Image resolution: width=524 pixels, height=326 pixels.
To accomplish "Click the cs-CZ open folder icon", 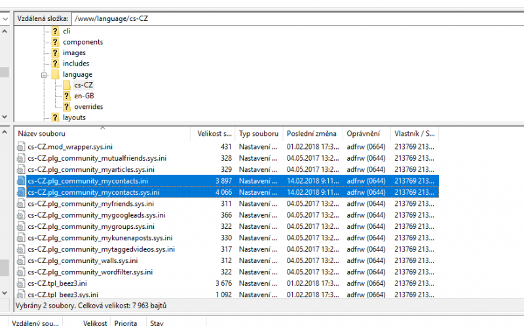I will click(67, 85).
